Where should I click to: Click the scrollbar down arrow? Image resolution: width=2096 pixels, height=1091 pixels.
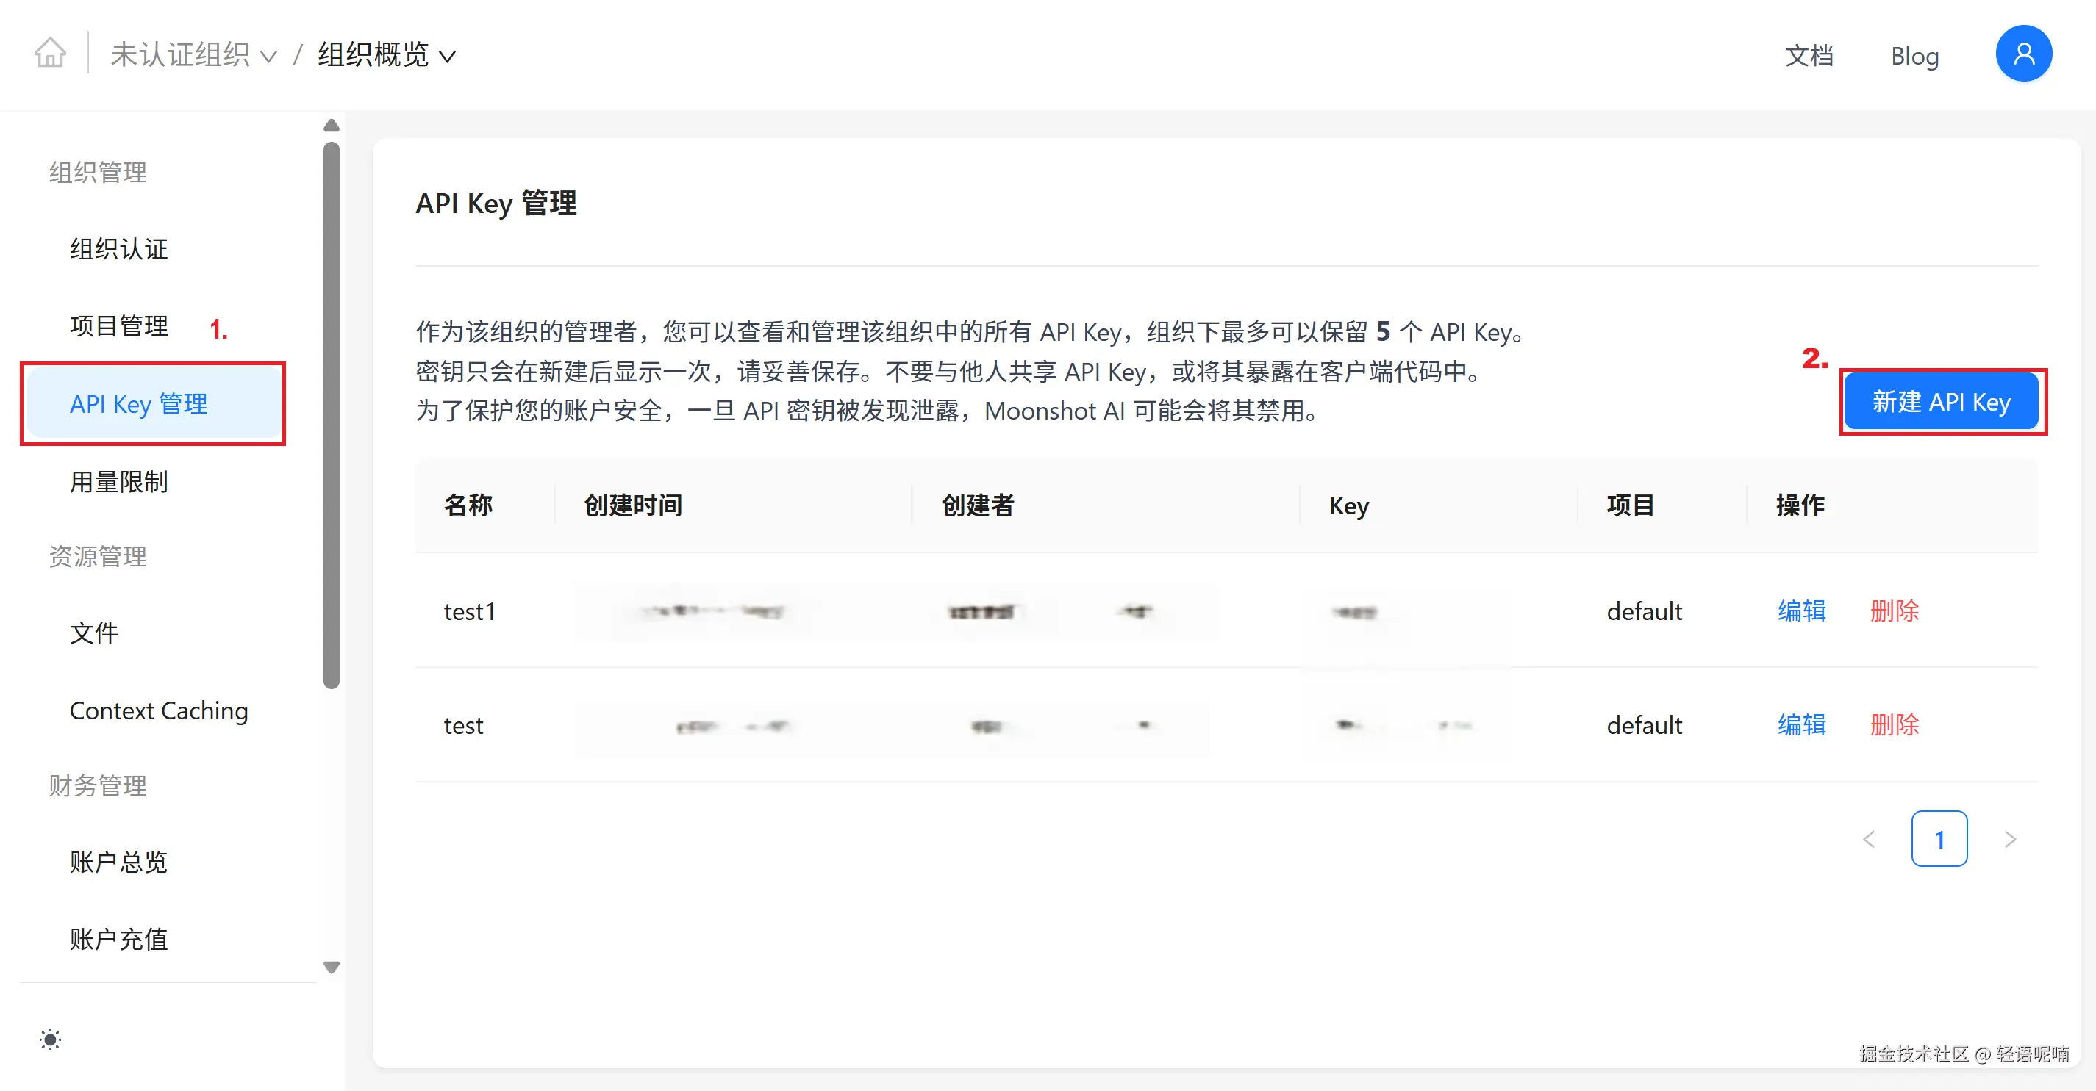pyautogui.click(x=331, y=968)
